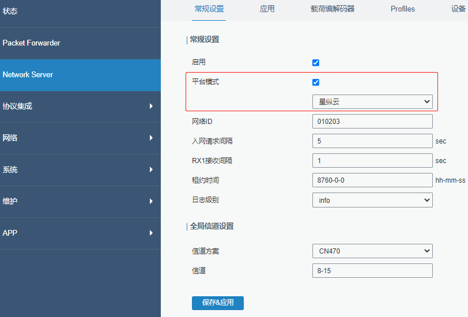Click the 信道 input field
Image resolution: width=468 pixels, height=317 pixels.
pyautogui.click(x=372, y=271)
